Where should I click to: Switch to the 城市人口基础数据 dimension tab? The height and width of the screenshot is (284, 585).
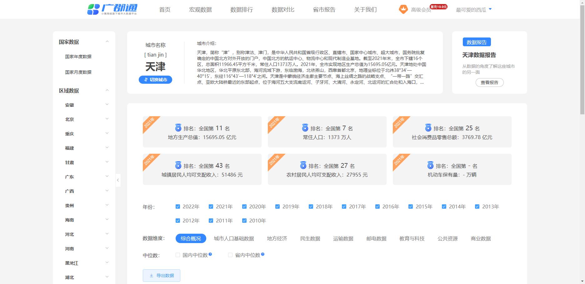pyautogui.click(x=234, y=238)
